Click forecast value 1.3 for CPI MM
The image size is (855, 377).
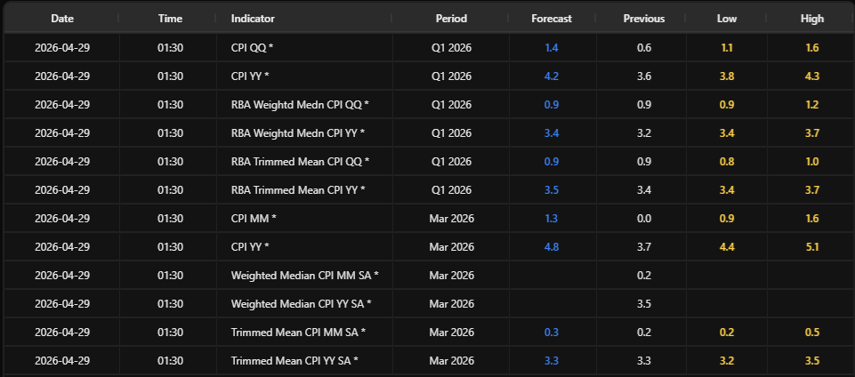tap(552, 219)
